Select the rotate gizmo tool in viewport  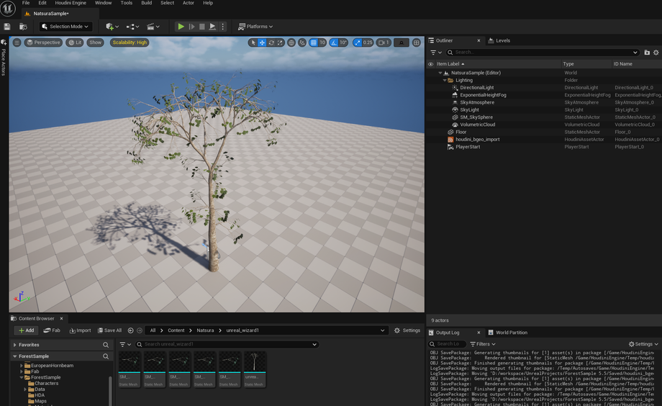tap(271, 42)
